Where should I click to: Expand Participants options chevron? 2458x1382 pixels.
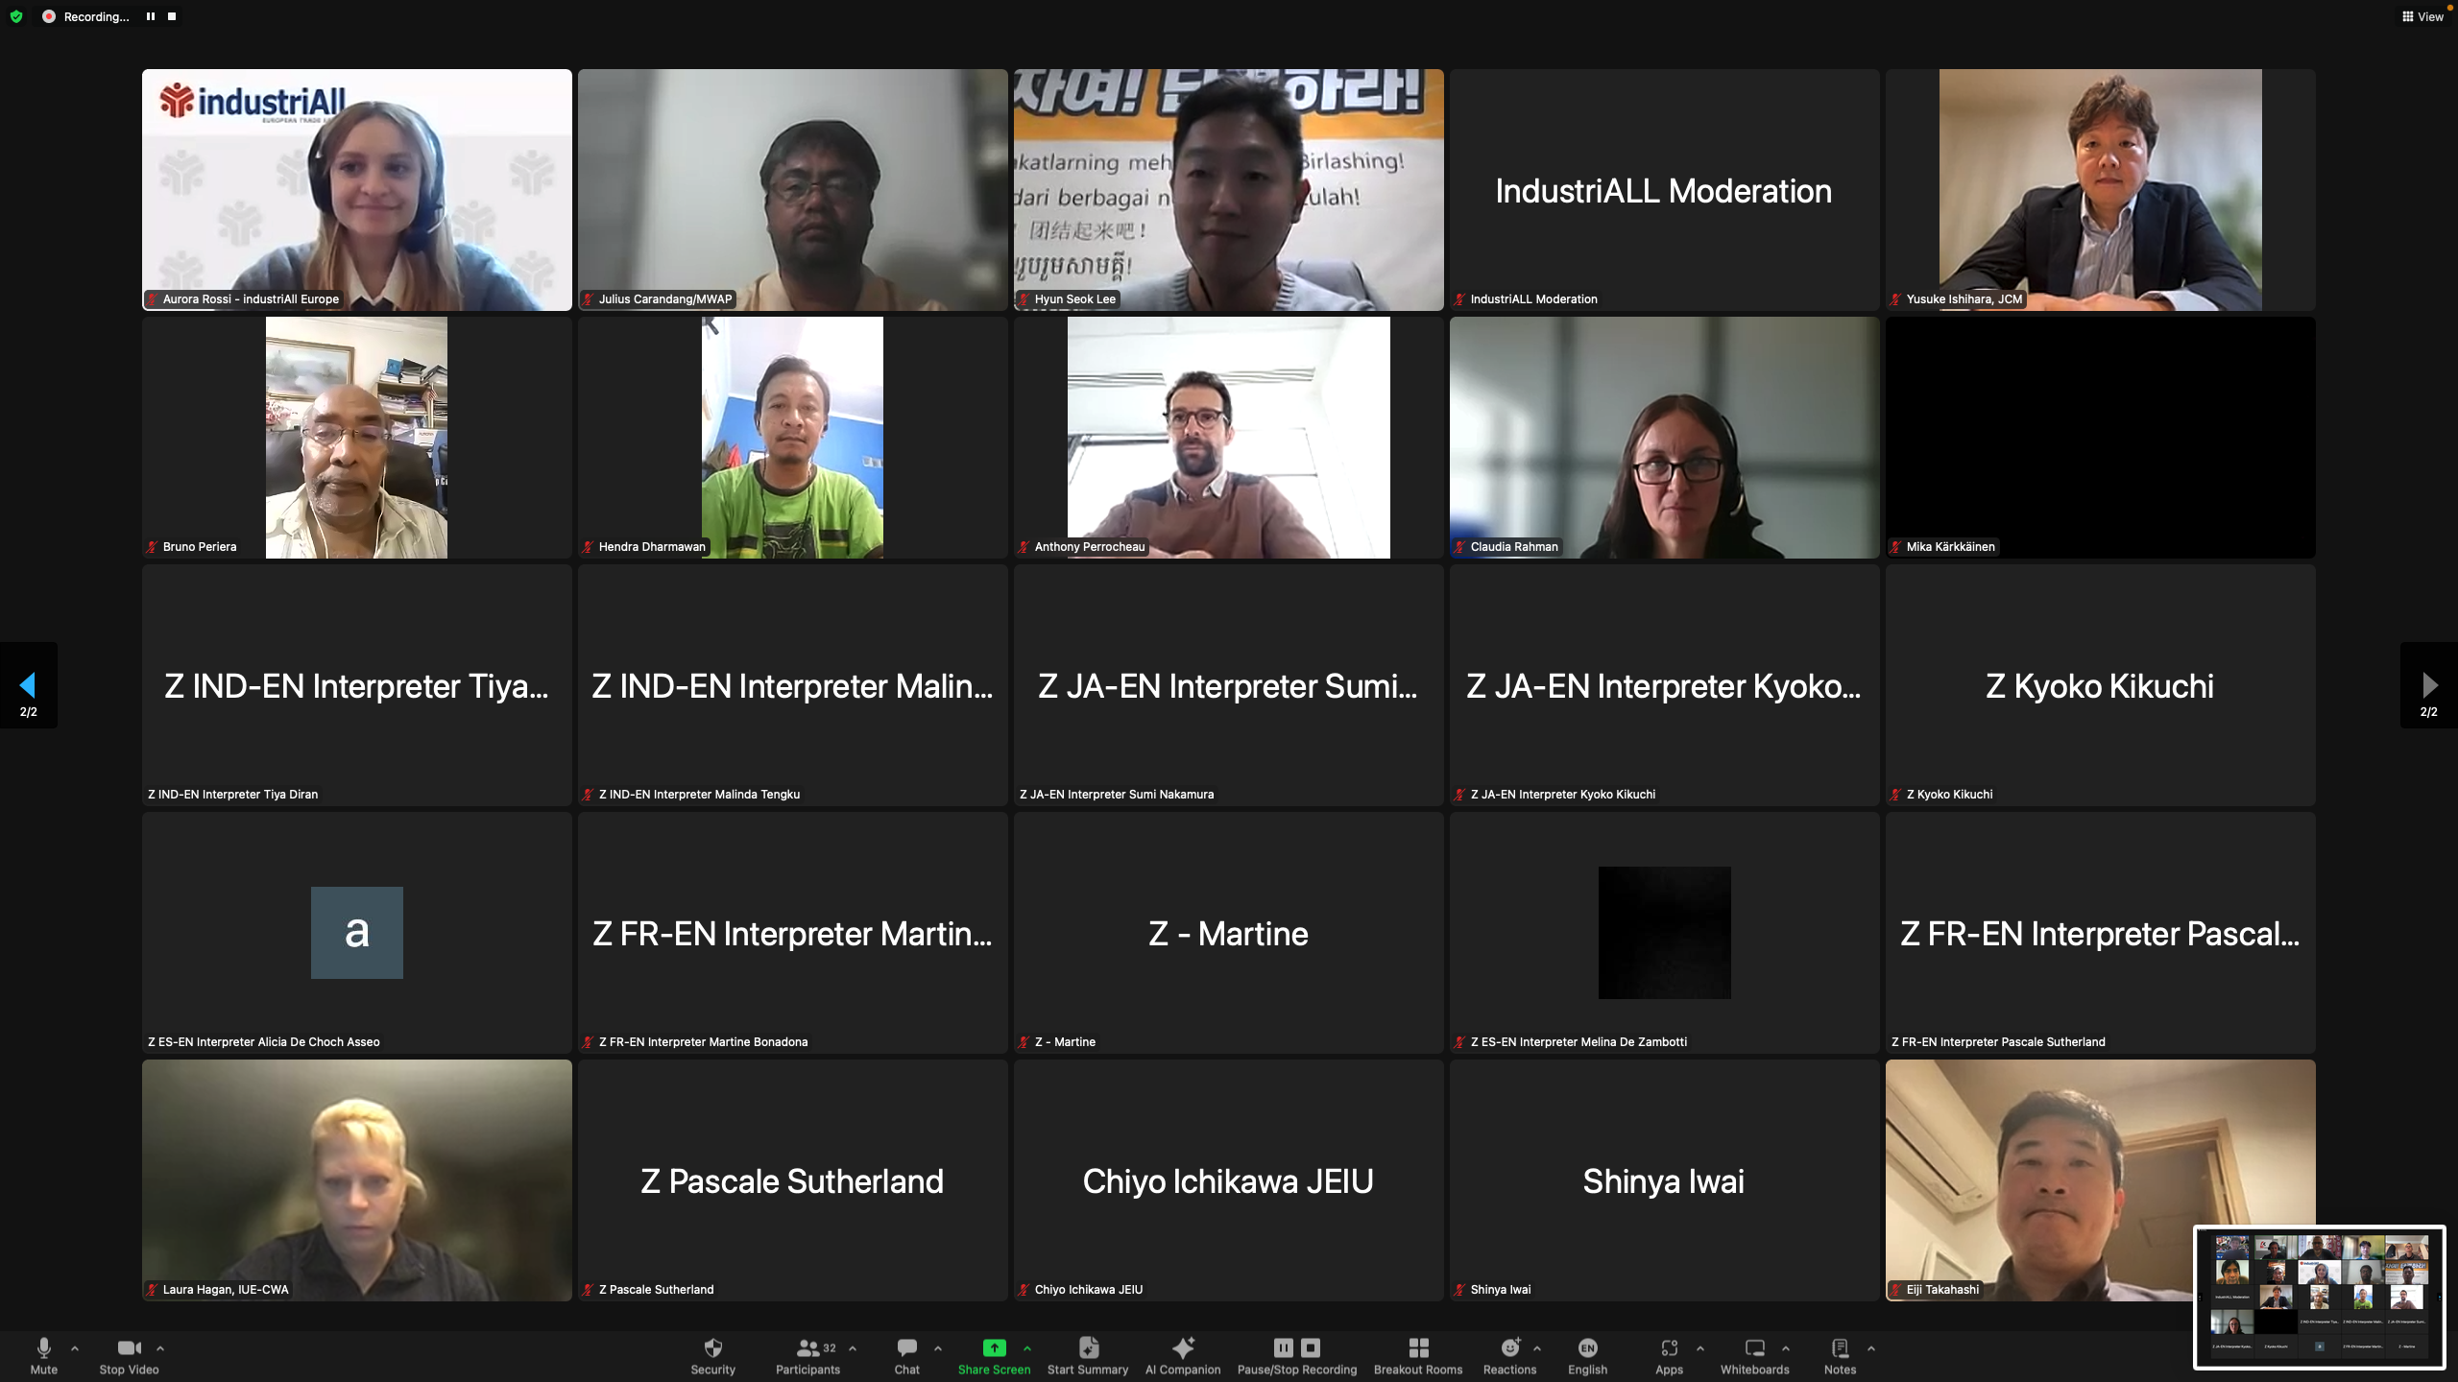(853, 1348)
